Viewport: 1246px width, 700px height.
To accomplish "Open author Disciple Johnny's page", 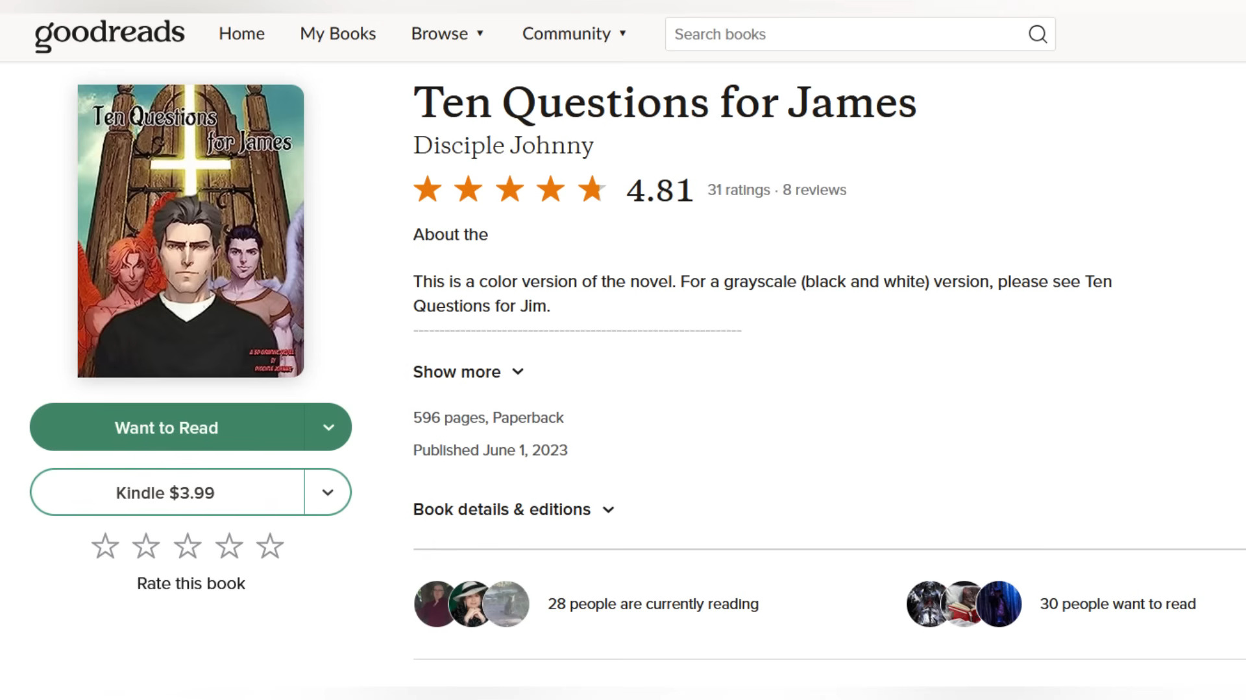I will (x=503, y=145).
